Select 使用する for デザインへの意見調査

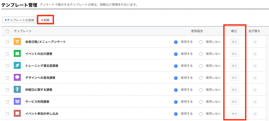click(x=176, y=78)
